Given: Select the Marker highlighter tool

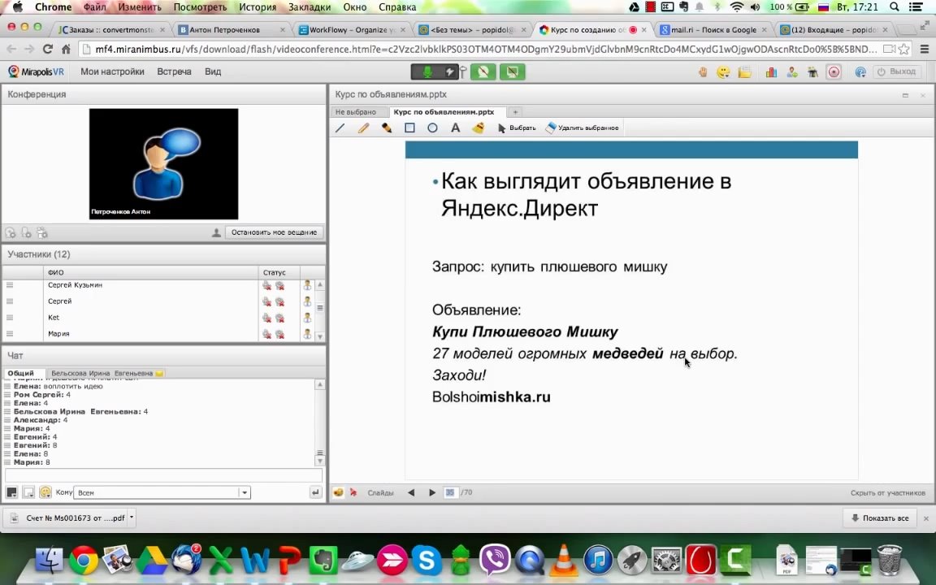Looking at the screenshot, I should pyautogui.click(x=386, y=128).
